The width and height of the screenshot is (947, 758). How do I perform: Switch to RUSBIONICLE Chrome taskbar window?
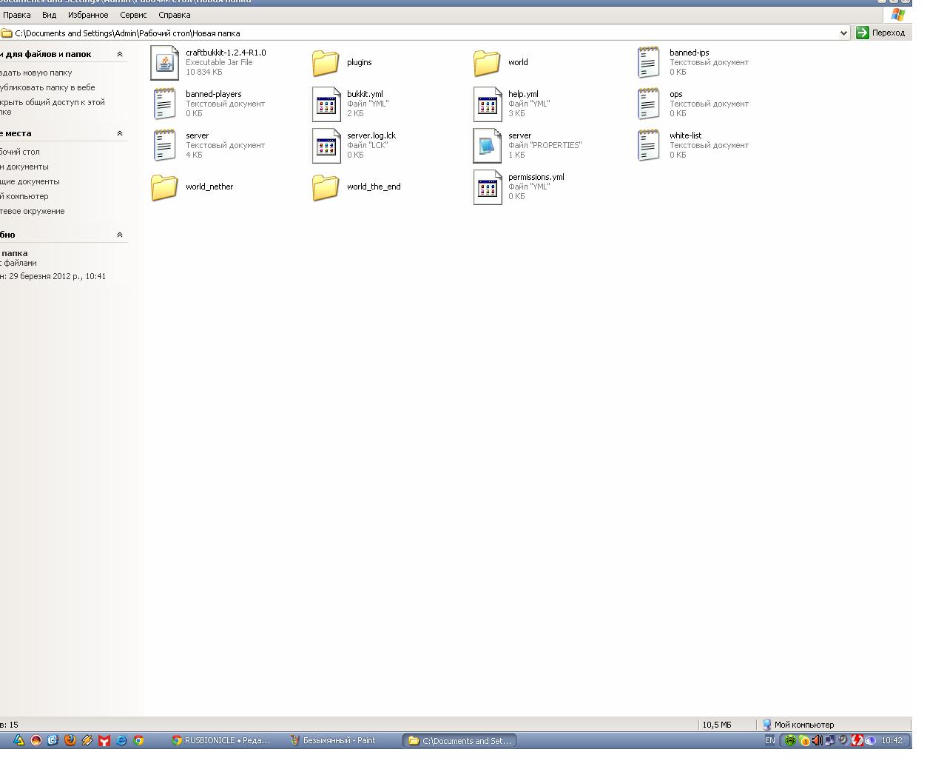[223, 740]
